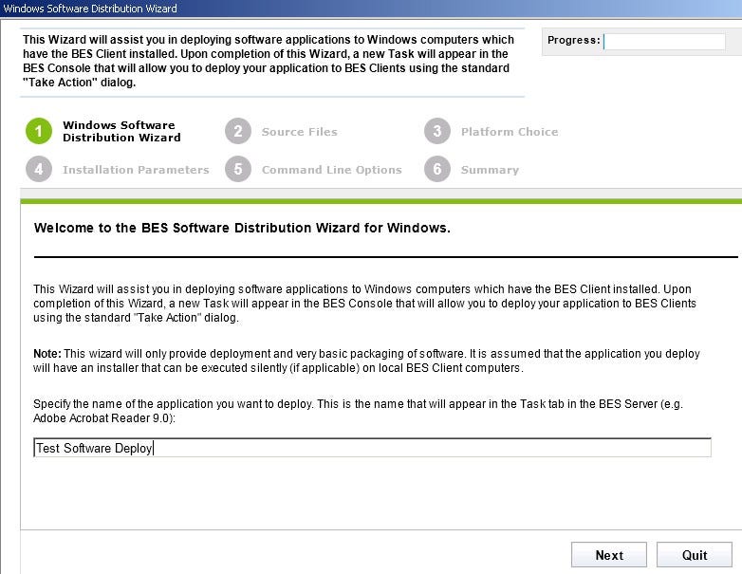Click the 'Specify the name of the application' instruction text
Viewport: 742px width, 574px height.
(x=358, y=411)
